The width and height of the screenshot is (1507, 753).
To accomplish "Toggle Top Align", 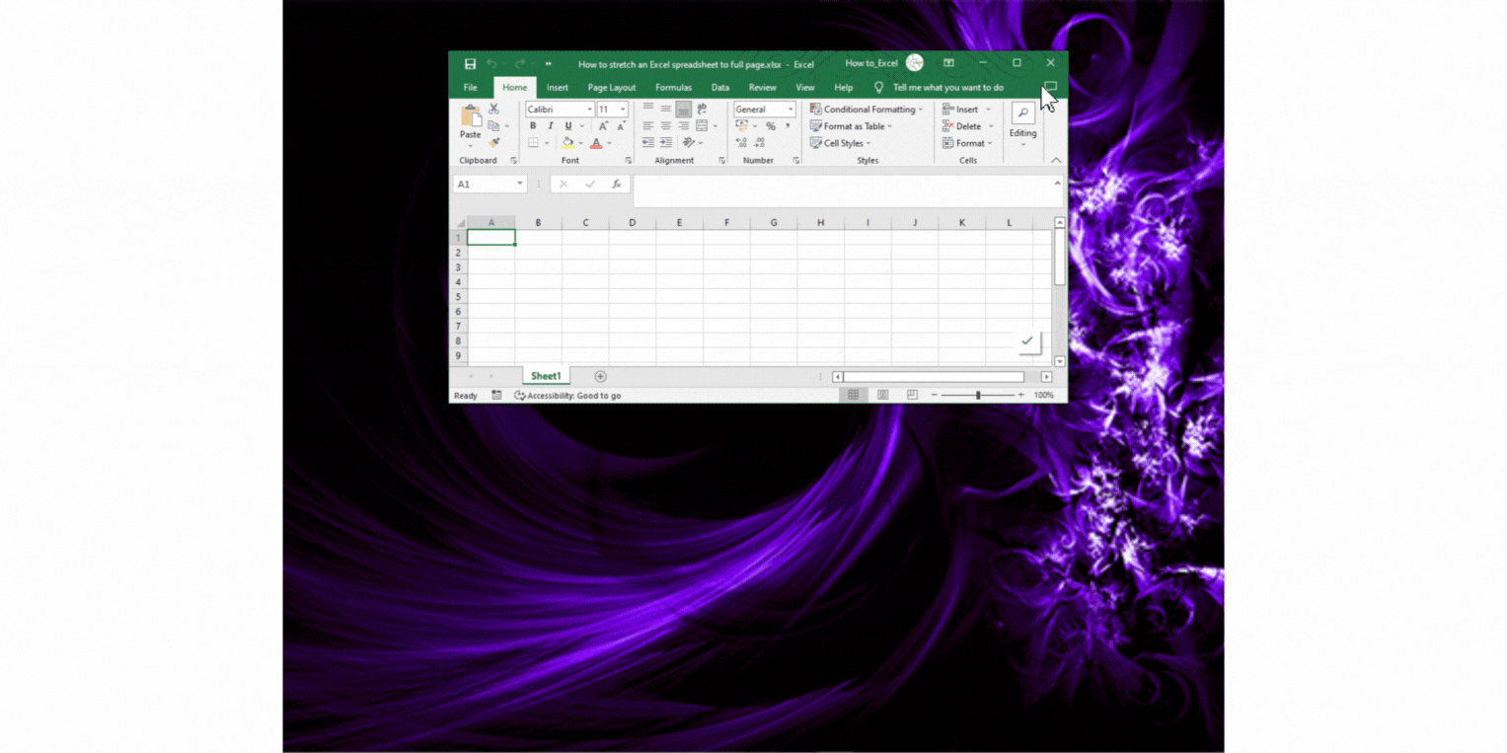I will click(x=648, y=109).
